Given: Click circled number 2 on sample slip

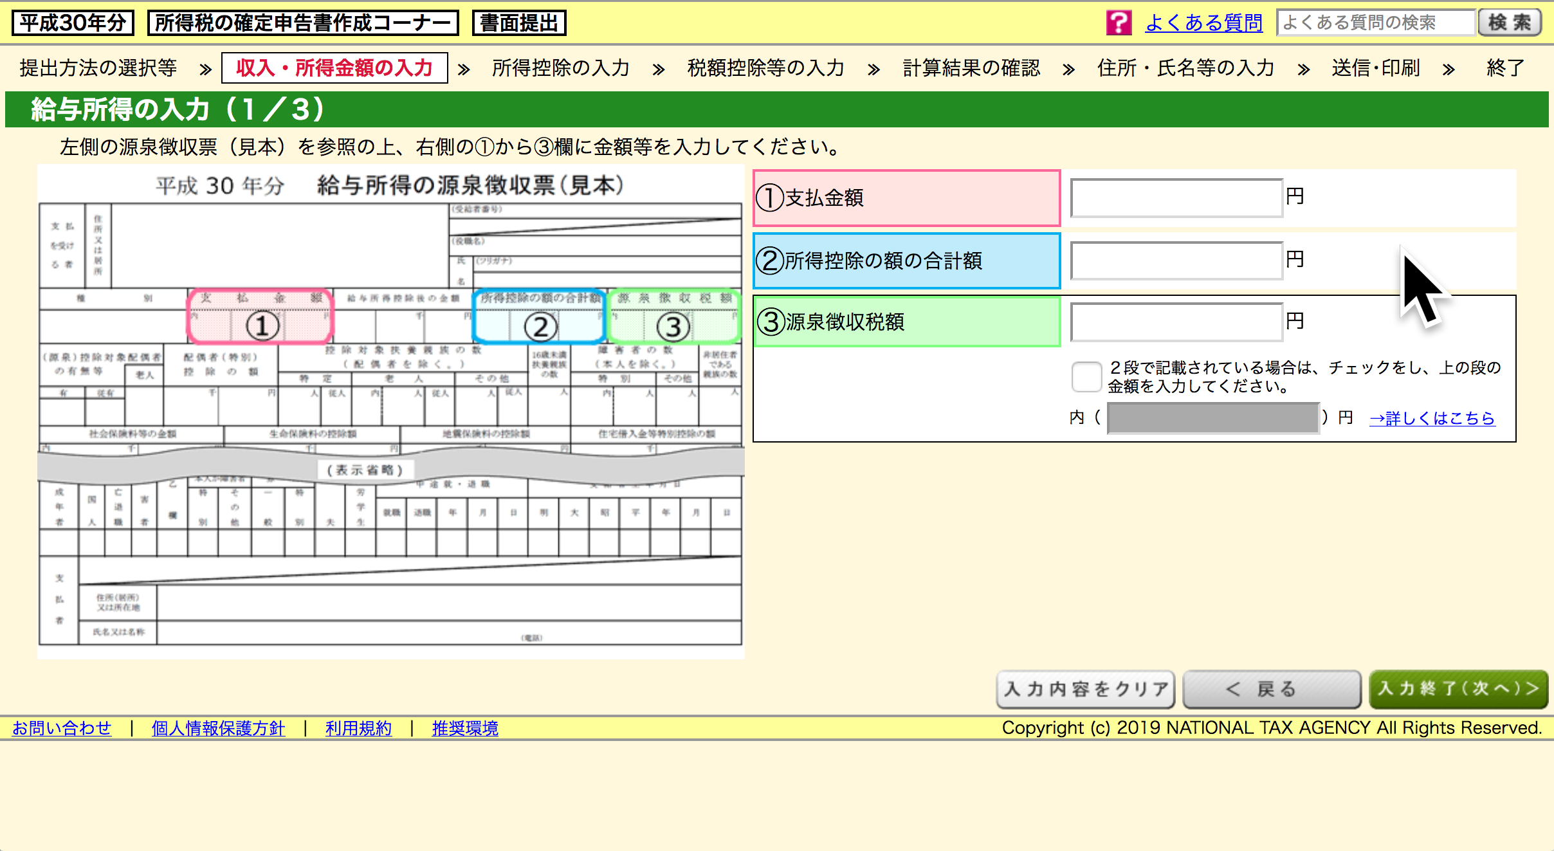Looking at the screenshot, I should coord(540,327).
